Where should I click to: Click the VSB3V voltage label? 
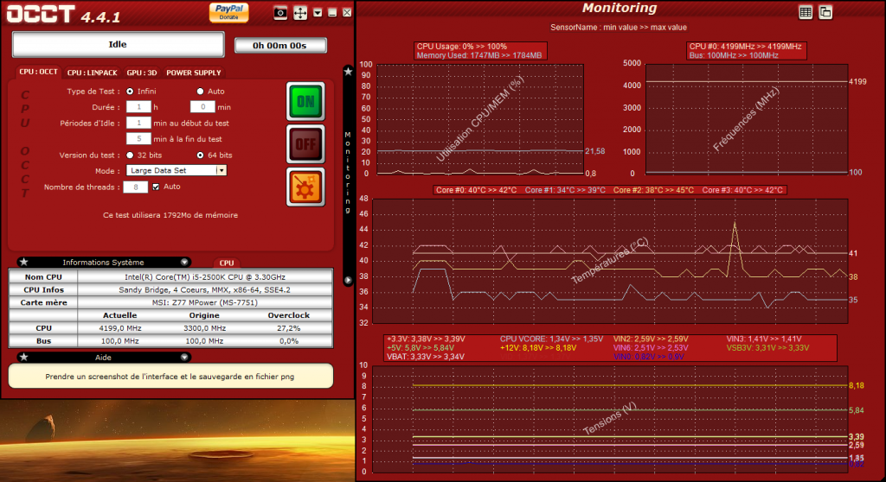[768, 348]
